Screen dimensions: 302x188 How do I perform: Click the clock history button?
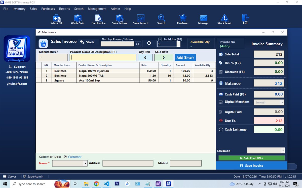pos(149,43)
